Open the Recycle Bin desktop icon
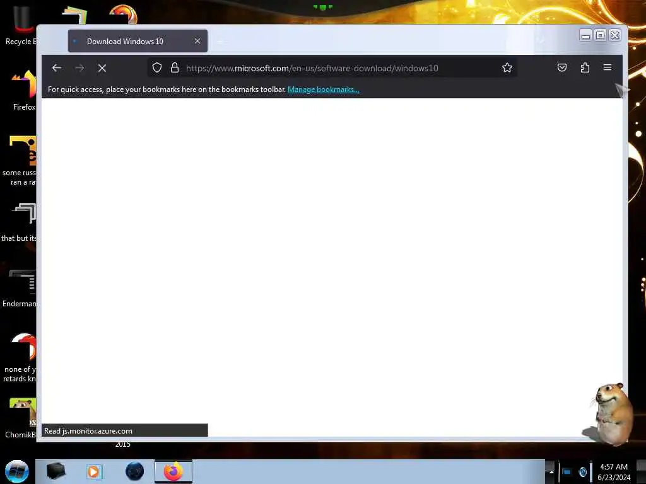 coord(20,25)
